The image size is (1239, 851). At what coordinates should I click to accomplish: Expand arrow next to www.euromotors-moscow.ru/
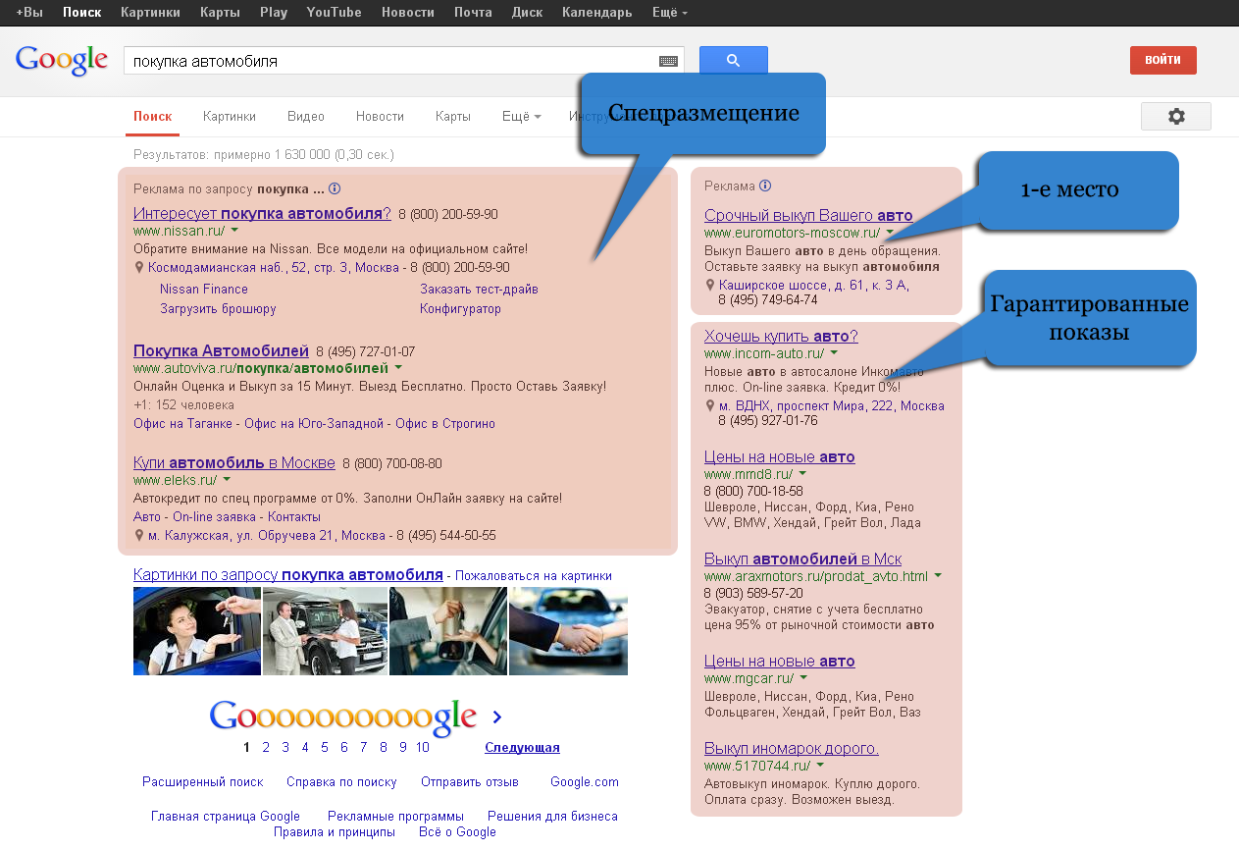pyautogui.click(x=890, y=233)
